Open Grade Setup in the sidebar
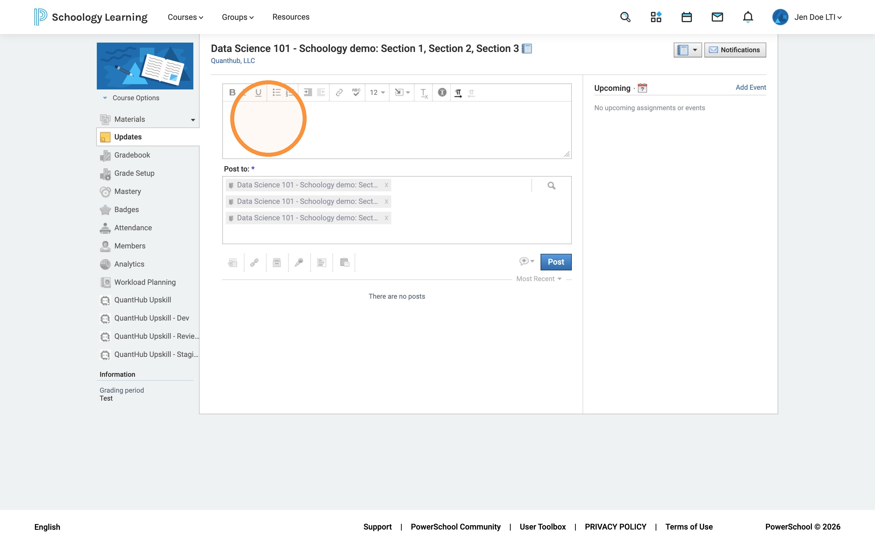The height and width of the screenshot is (544, 875). pyautogui.click(x=134, y=173)
